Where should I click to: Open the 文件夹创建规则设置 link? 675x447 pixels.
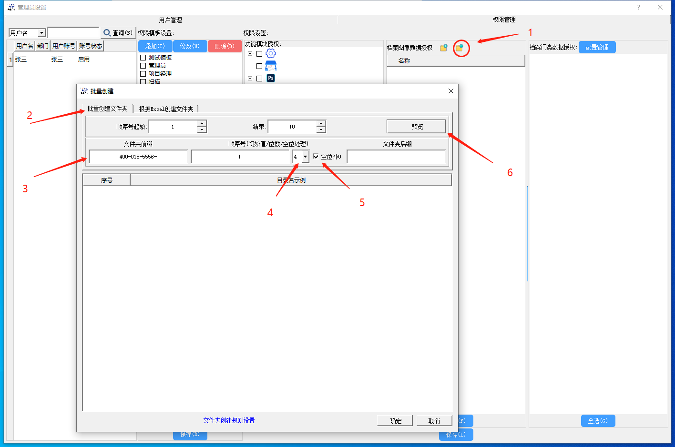pos(229,420)
